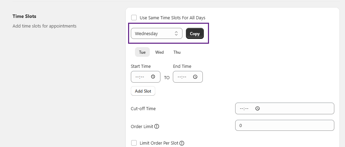Switch to the Tue tab
This screenshot has height=147, width=345.
pos(142,52)
